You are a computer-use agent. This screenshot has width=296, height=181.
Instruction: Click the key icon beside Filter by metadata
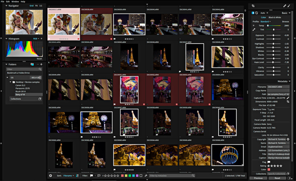pos(146,175)
